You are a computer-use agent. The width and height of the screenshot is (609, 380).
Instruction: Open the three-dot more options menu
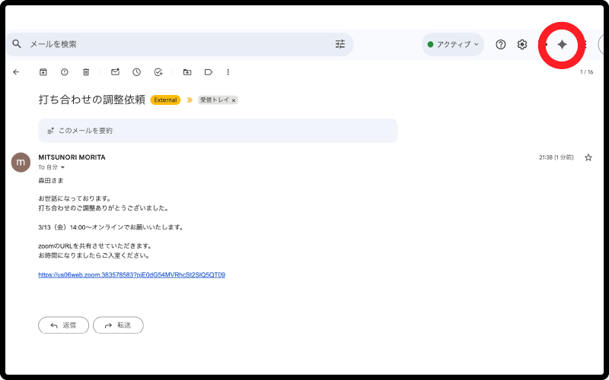(228, 72)
